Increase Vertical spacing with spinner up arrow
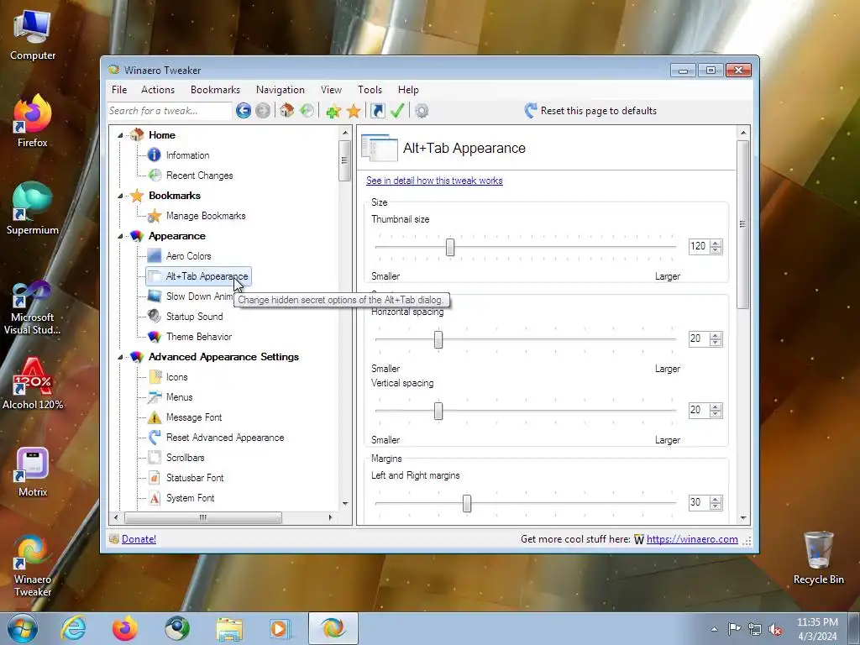 (716, 407)
